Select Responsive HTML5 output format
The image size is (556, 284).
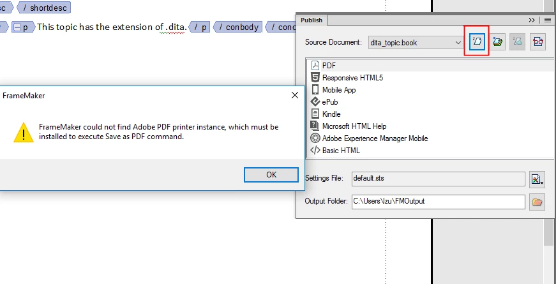click(x=430, y=78)
